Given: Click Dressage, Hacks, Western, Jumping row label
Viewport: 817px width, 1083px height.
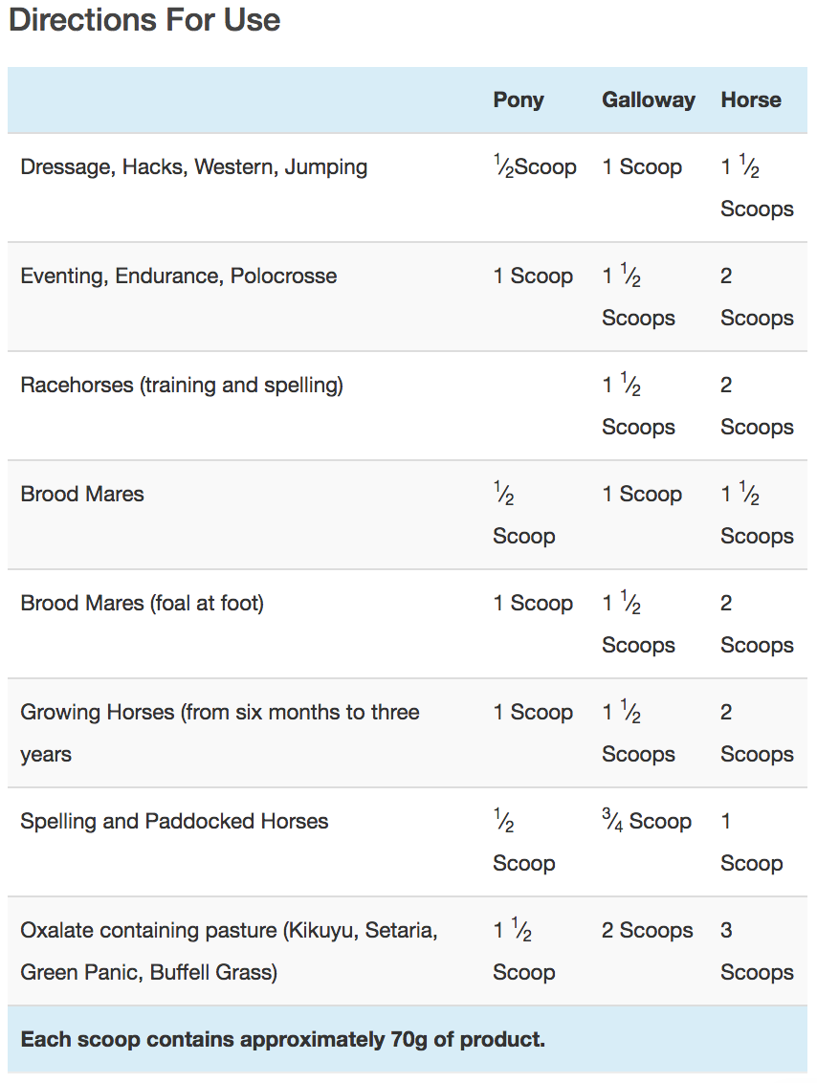Looking at the screenshot, I should tap(193, 167).
